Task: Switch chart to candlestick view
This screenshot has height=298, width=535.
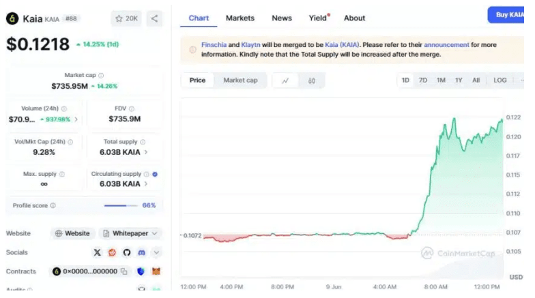Action: 312,80
